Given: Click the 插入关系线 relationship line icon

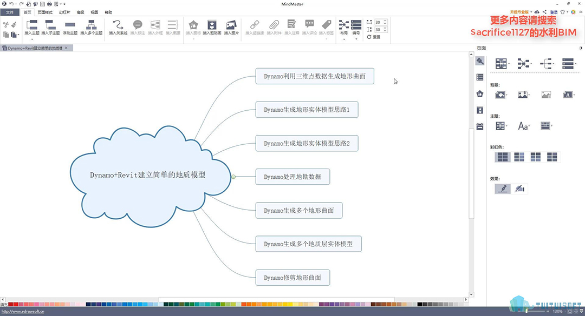Looking at the screenshot, I should [118, 25].
